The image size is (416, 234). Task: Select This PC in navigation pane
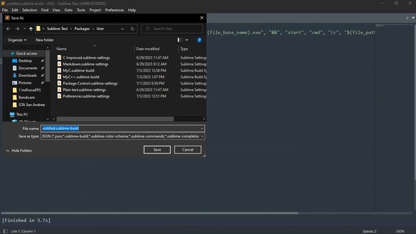pyautogui.click(x=21, y=114)
